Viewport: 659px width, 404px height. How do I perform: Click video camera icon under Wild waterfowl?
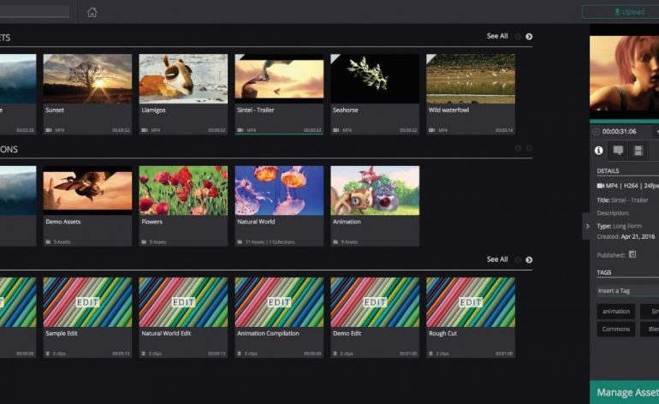coord(431,130)
